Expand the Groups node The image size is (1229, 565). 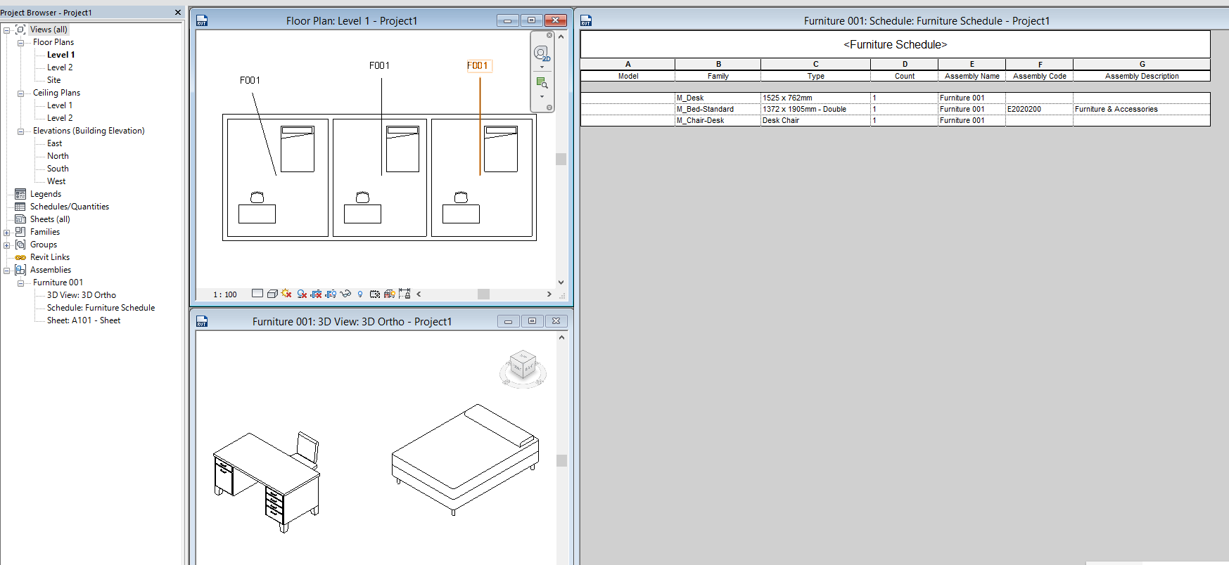point(6,245)
